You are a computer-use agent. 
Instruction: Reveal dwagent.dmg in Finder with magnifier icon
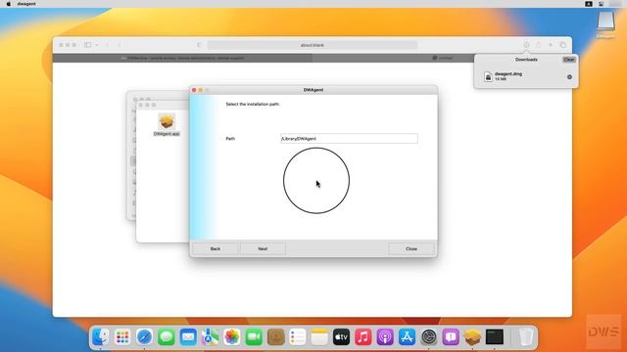pos(569,76)
